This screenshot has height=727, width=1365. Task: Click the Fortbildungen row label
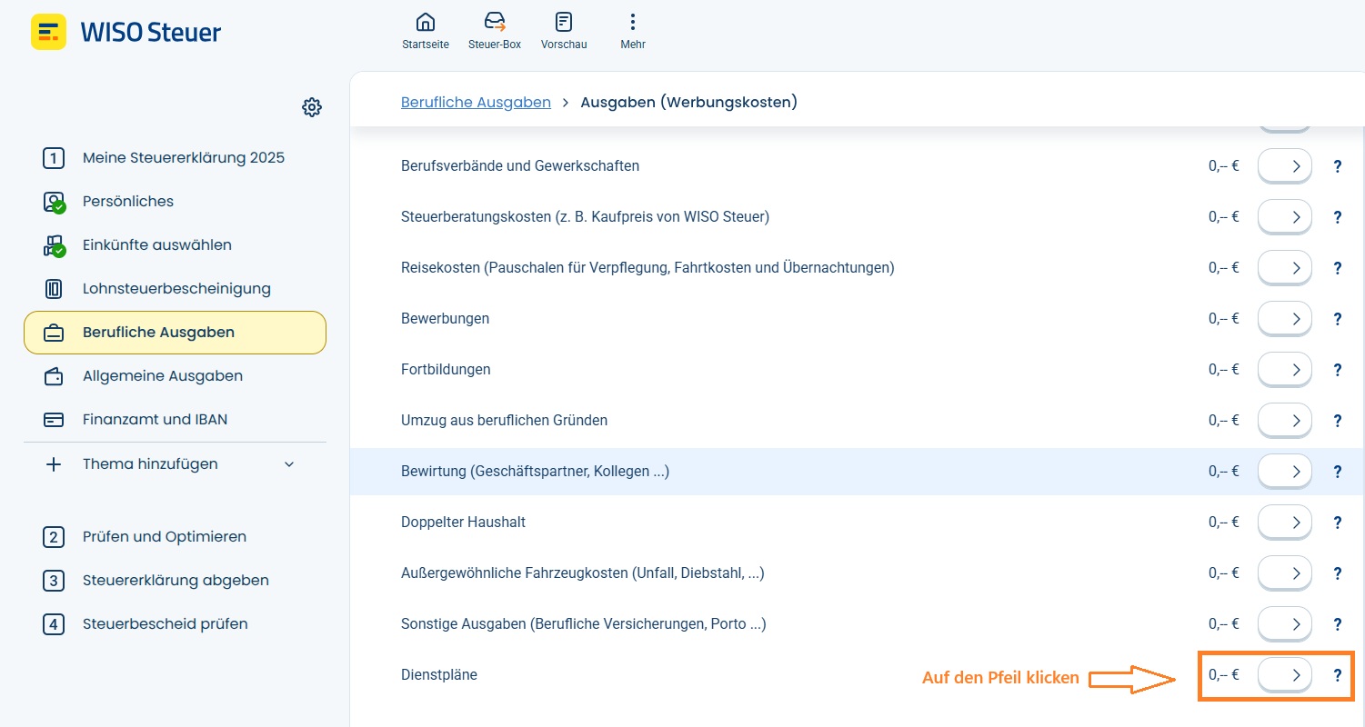click(x=446, y=370)
